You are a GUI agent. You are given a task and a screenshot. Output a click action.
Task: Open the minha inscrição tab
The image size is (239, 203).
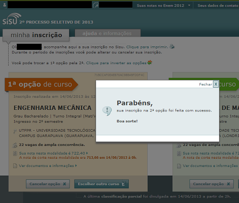36,35
